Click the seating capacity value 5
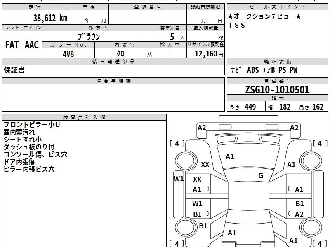This screenshot has width=330, height=247. [x=172, y=37]
